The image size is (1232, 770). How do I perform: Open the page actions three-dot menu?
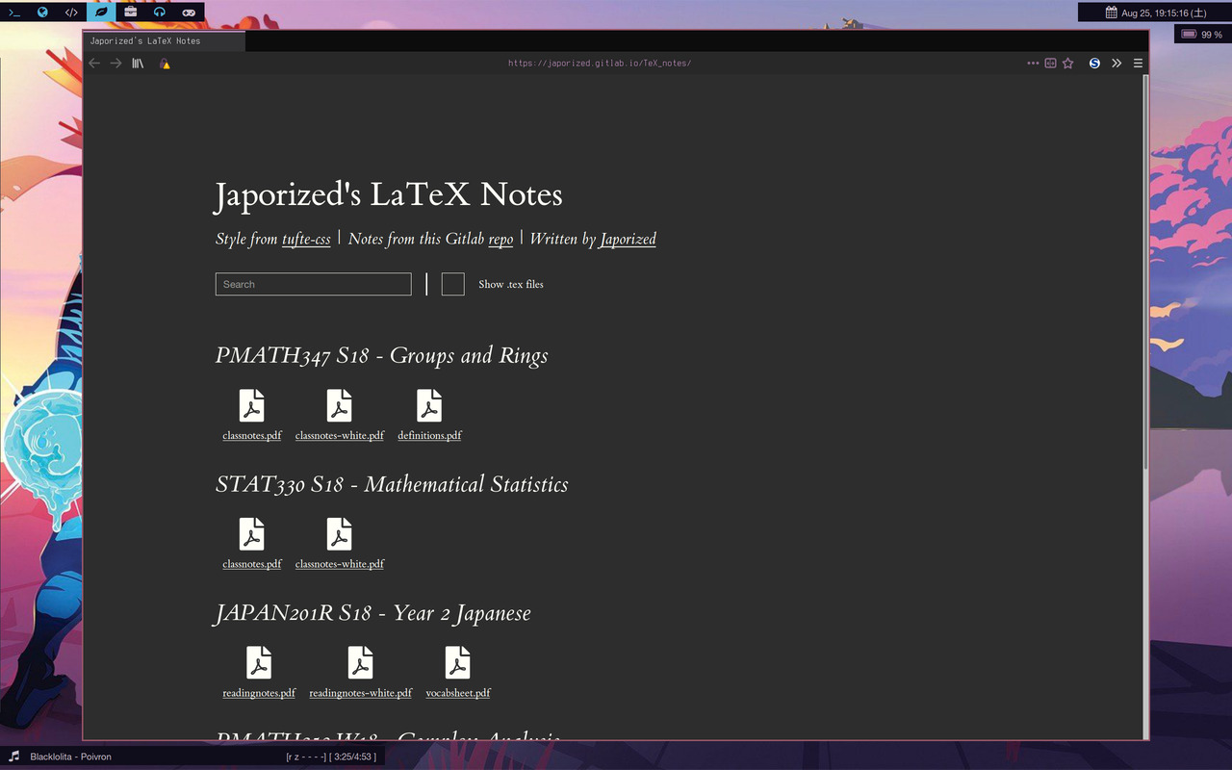pyautogui.click(x=1033, y=64)
